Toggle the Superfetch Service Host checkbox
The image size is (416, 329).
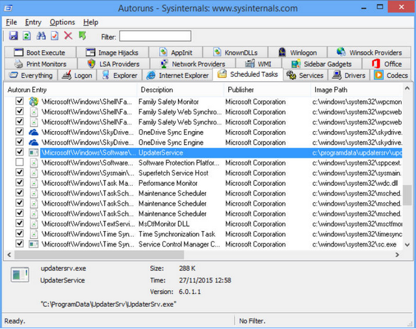click(x=19, y=172)
